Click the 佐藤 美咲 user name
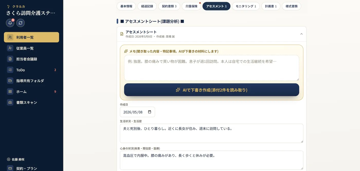The width and height of the screenshot is (360, 171). tap(18, 159)
